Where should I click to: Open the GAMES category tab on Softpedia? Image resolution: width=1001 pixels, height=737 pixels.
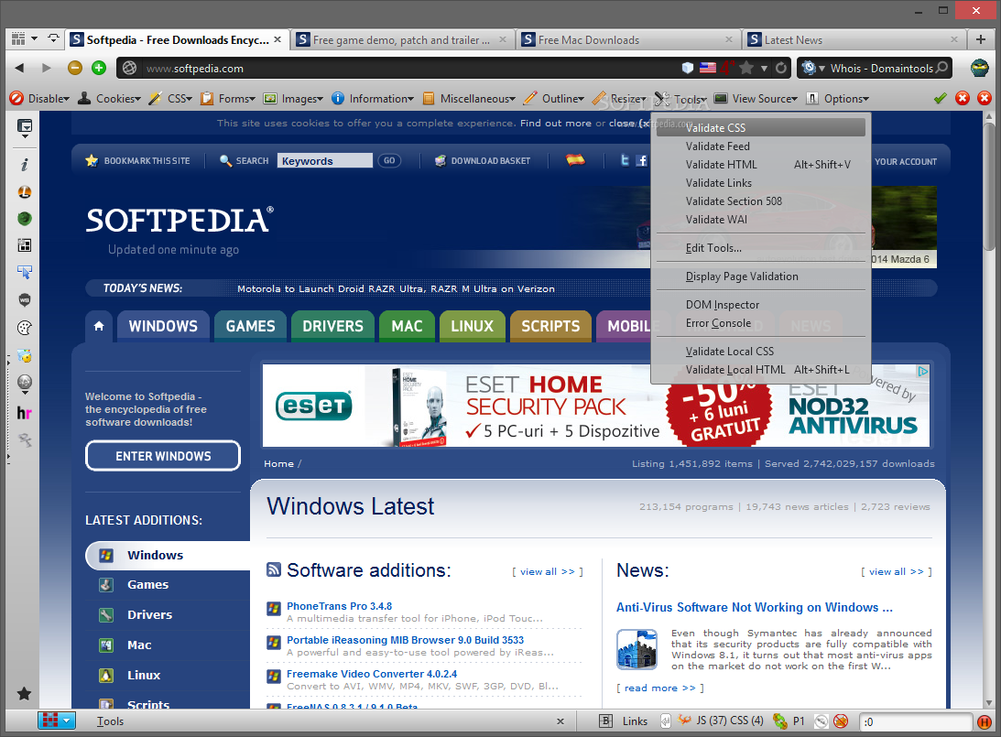click(x=250, y=326)
